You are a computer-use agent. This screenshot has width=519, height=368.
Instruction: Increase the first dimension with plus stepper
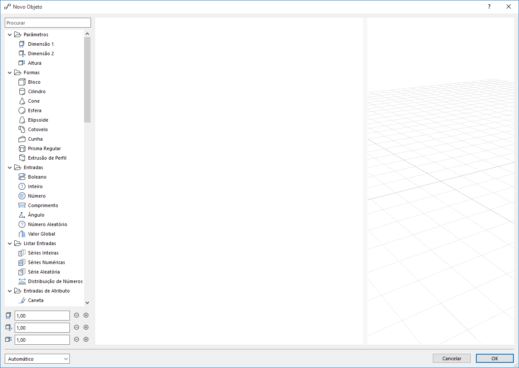(86, 315)
